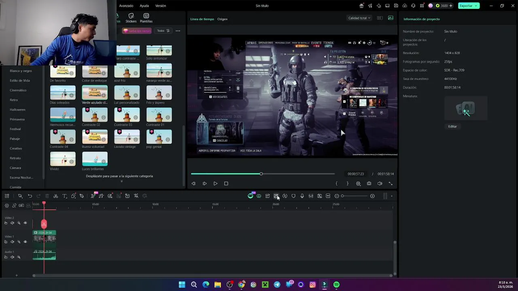
Task: Open the Calidad total dropdown
Action: (x=359, y=18)
